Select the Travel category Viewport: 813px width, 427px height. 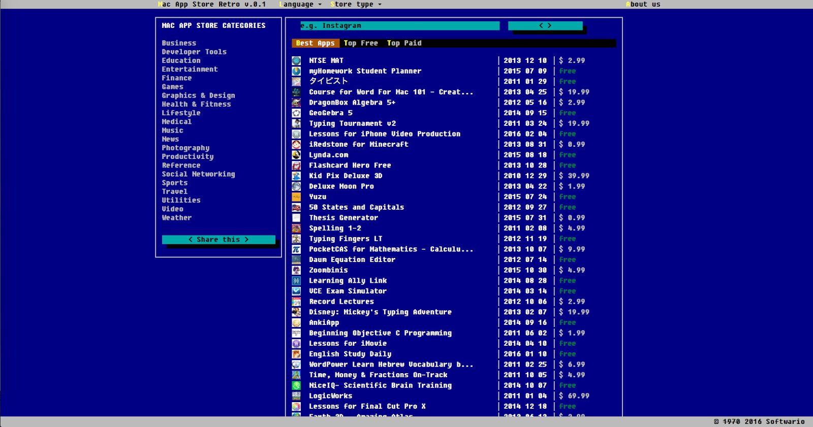tap(174, 191)
